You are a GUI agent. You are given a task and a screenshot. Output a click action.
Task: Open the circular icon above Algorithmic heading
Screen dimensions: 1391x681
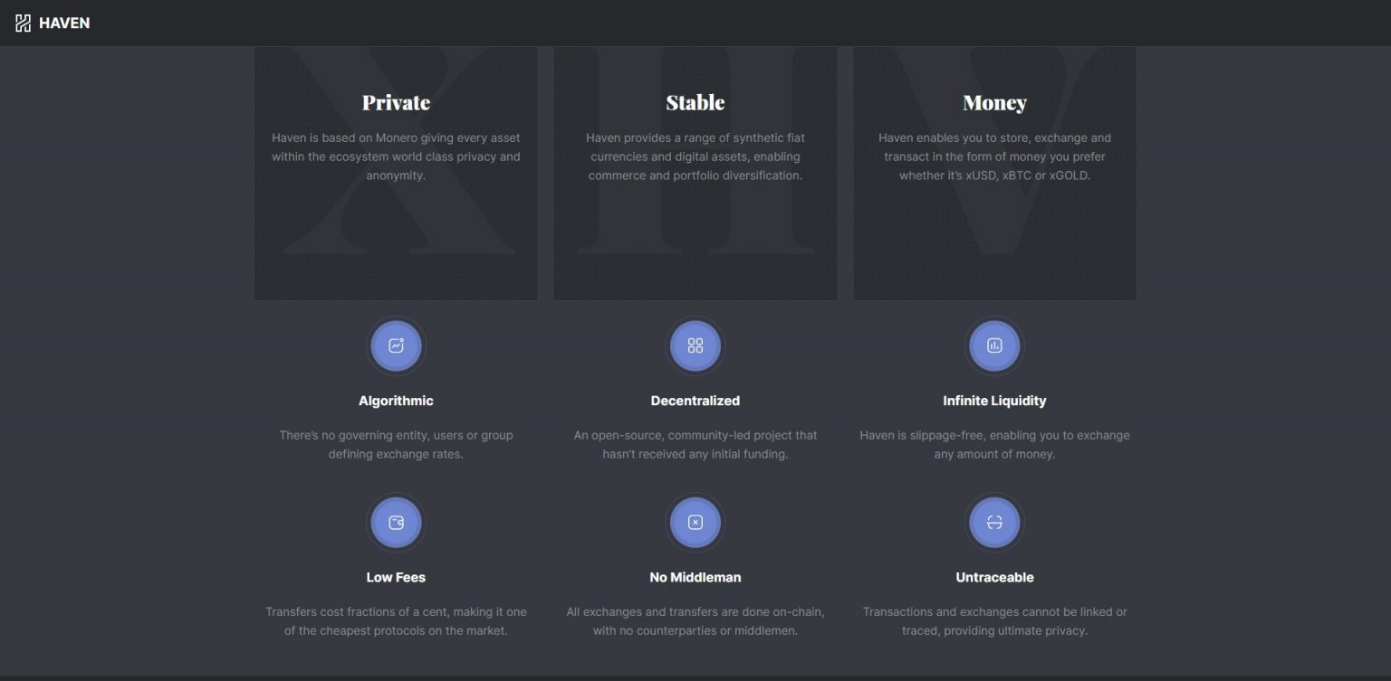[x=396, y=345]
